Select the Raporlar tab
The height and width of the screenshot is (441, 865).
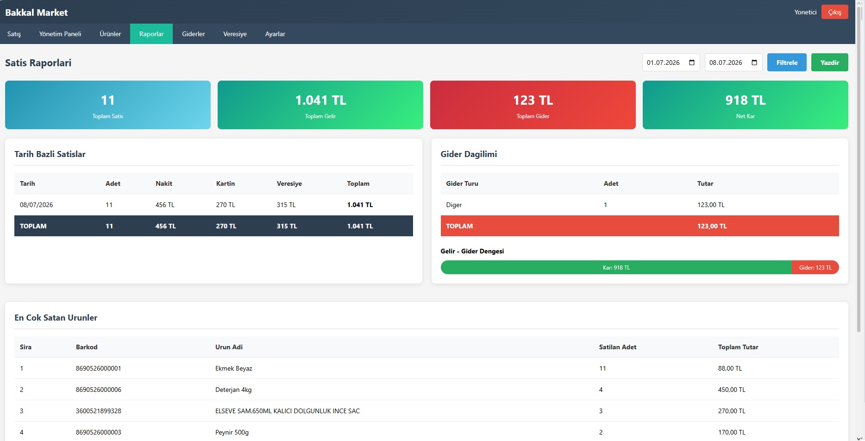click(x=151, y=34)
